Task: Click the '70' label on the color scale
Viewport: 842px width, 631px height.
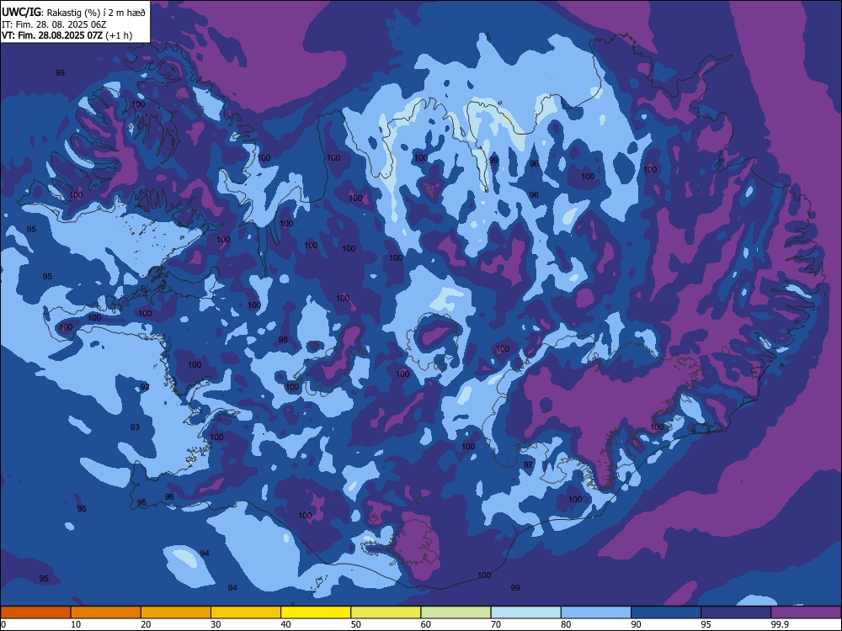Action: 496,624
